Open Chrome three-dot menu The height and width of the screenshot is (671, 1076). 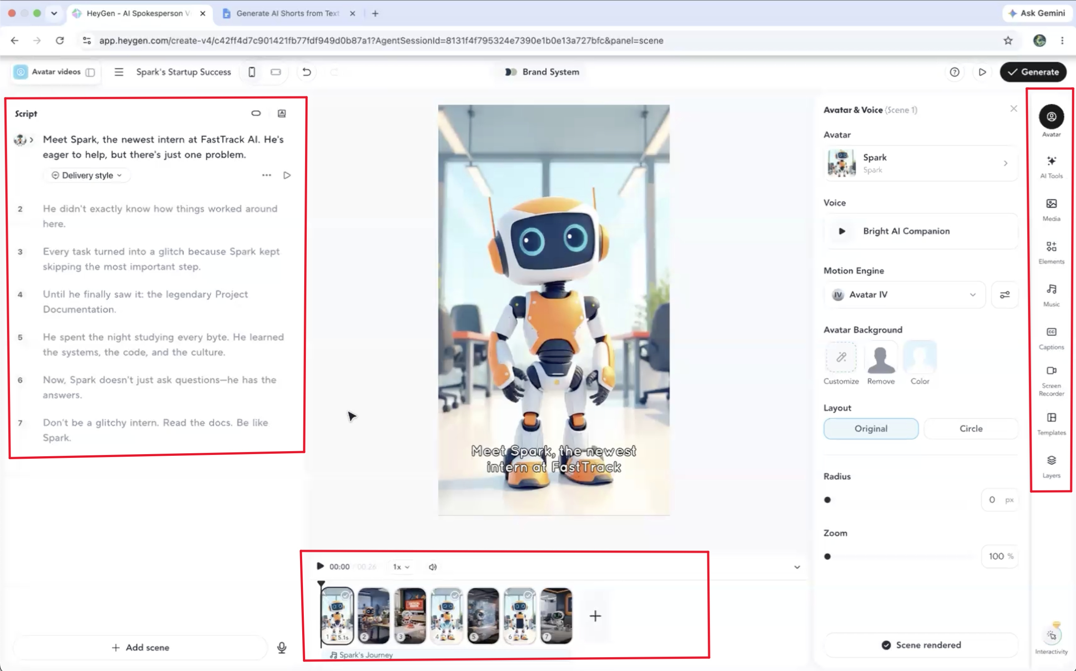[1062, 41]
